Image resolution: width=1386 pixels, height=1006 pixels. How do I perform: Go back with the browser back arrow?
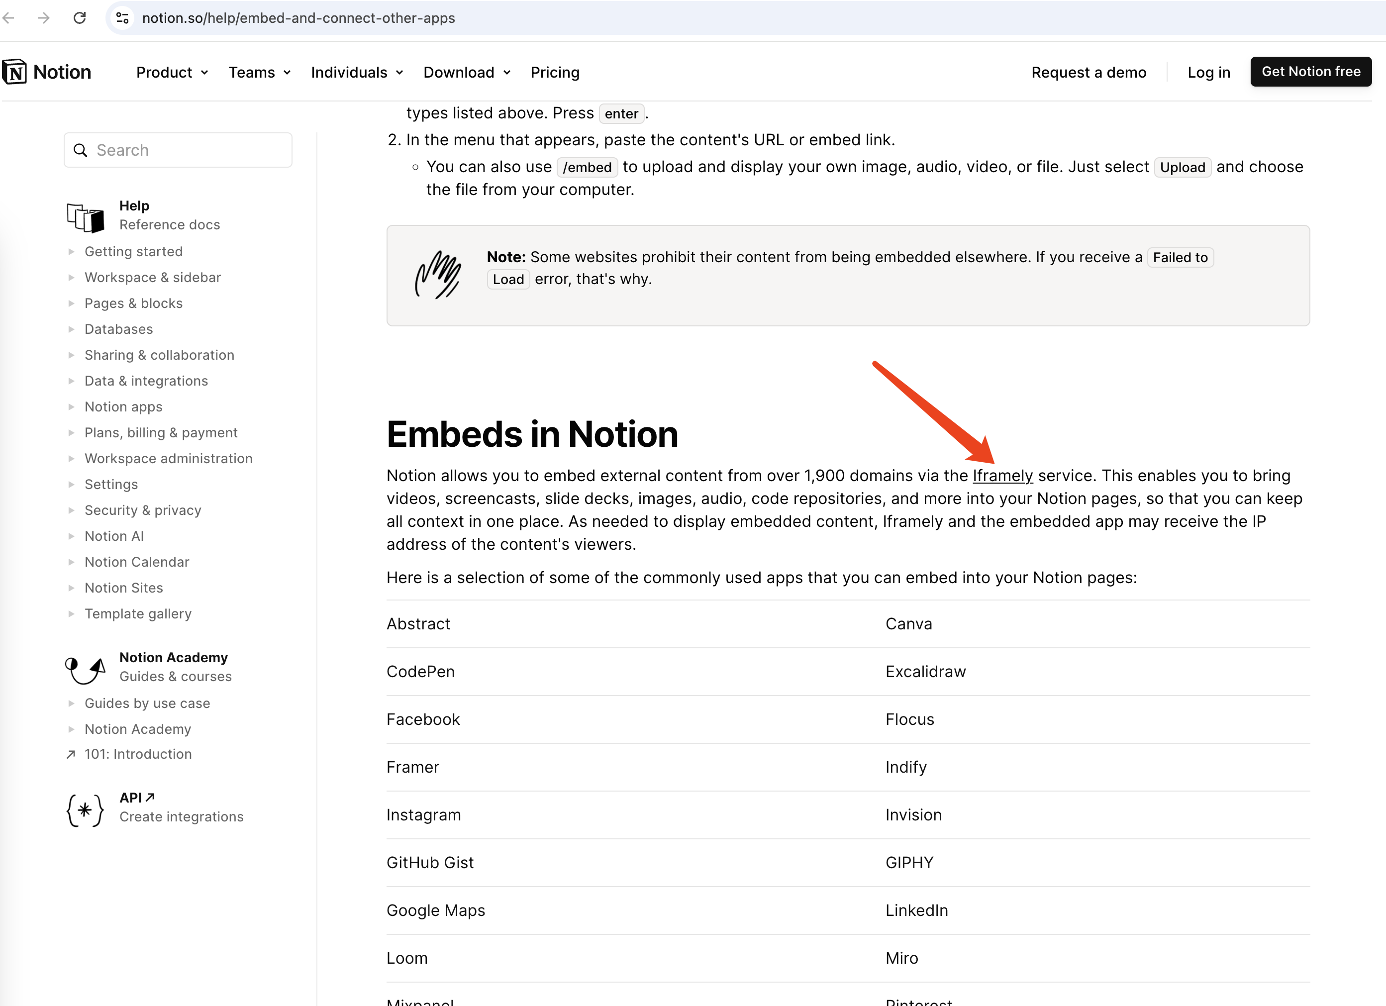8,18
